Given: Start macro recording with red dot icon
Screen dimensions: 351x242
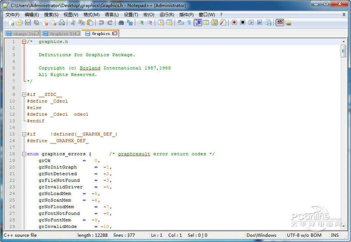Looking at the screenshot, I should tap(234, 23).
